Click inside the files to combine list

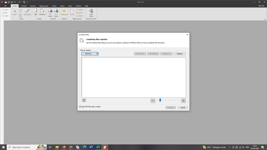point(134,77)
